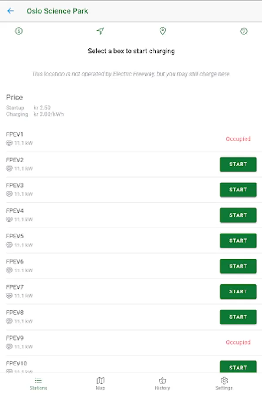262x393 pixels.
Task: Open the Stations list tab
Action: [38, 383]
